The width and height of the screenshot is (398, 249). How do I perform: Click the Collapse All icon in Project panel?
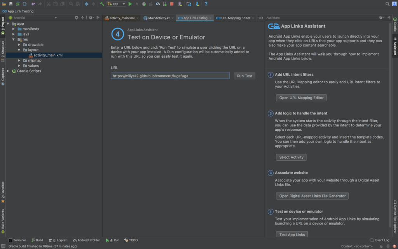[x=82, y=18]
